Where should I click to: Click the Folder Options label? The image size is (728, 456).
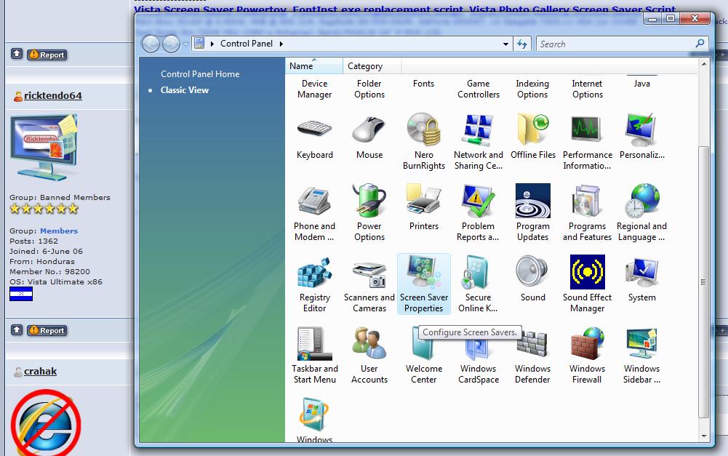pyautogui.click(x=369, y=89)
